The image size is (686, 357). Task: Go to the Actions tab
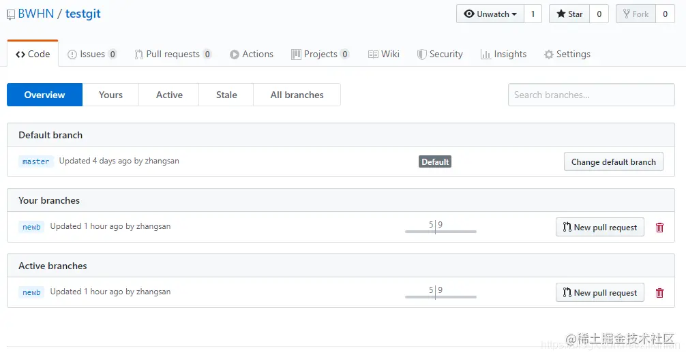click(x=252, y=55)
